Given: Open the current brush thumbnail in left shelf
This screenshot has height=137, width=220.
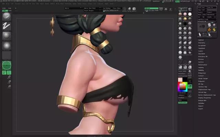Looking at the screenshot, I should [x=7, y=16].
